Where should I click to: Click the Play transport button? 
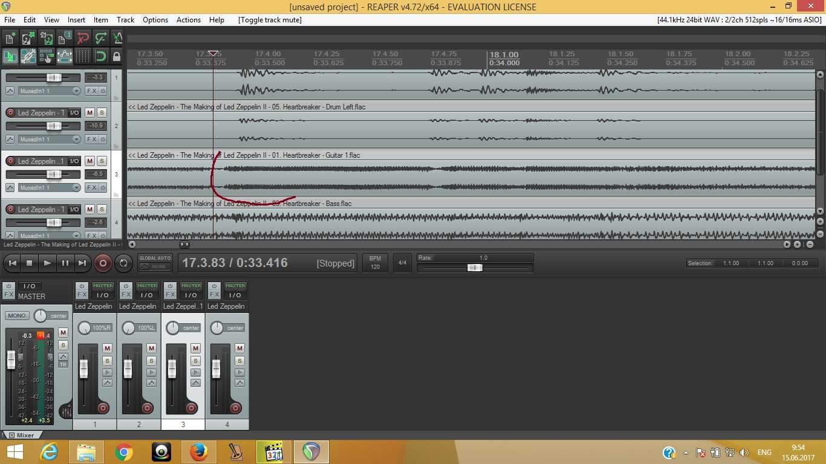(47, 263)
